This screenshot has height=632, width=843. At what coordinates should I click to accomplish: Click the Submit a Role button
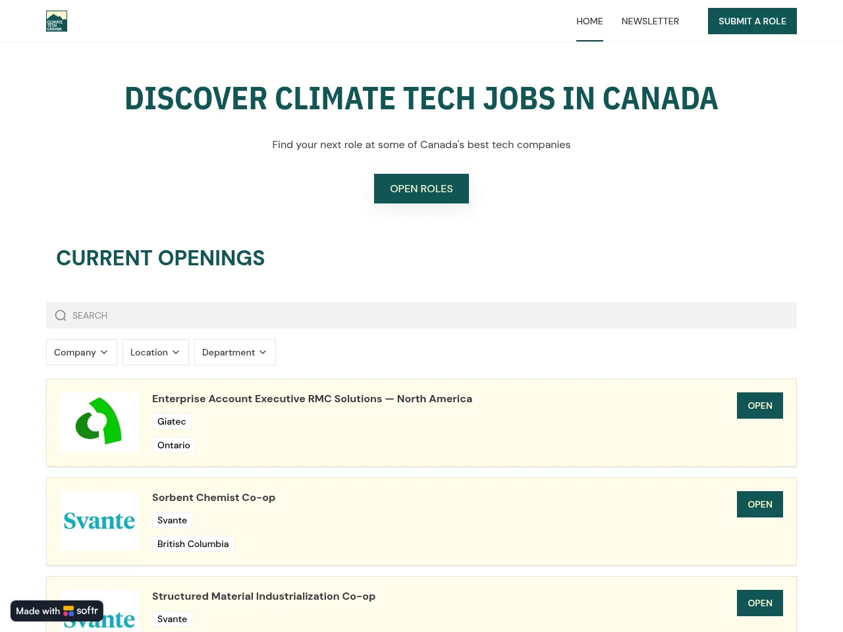752,21
